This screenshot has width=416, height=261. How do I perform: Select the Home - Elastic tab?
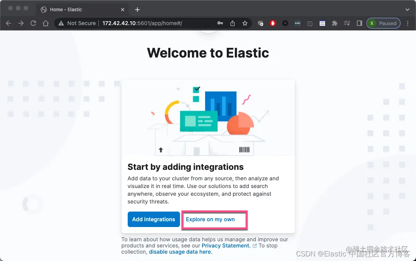[x=82, y=10]
